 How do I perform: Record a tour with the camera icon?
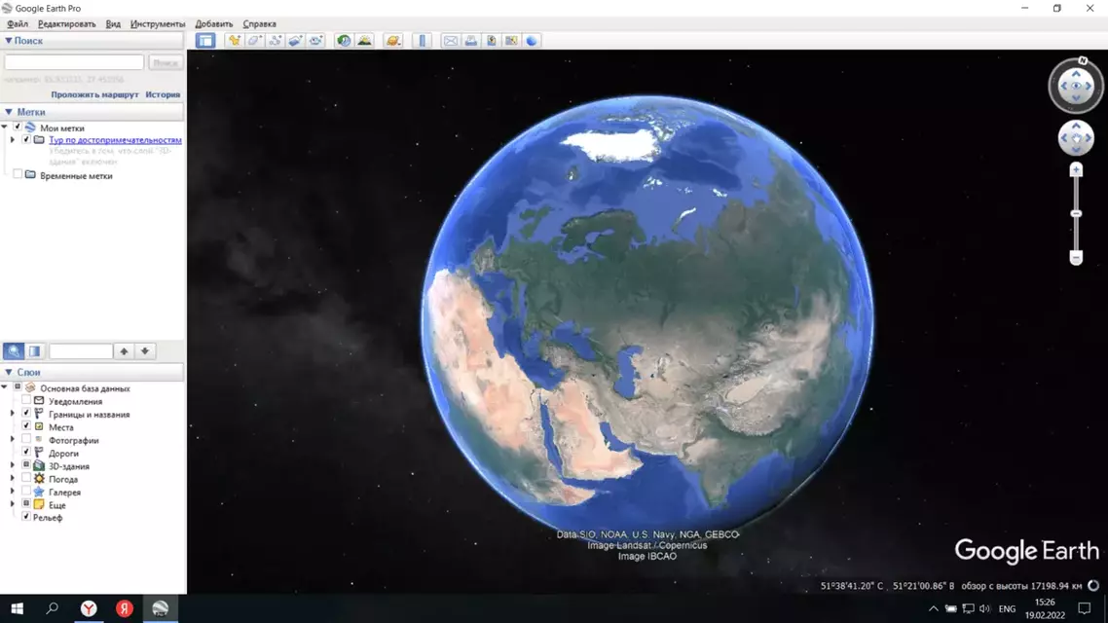coord(315,40)
